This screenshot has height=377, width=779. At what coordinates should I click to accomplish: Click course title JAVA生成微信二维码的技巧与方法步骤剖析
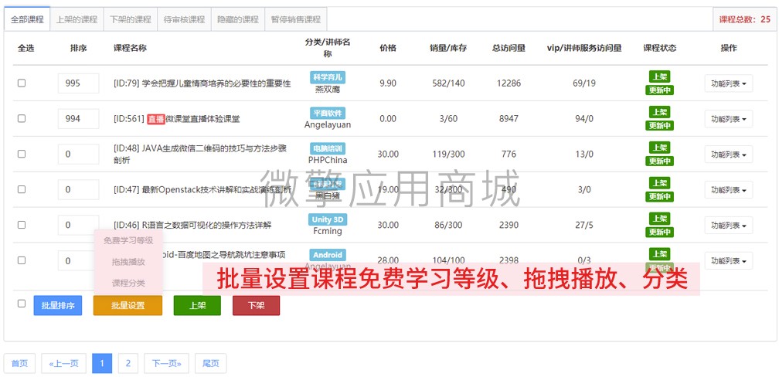pyautogui.click(x=199, y=154)
